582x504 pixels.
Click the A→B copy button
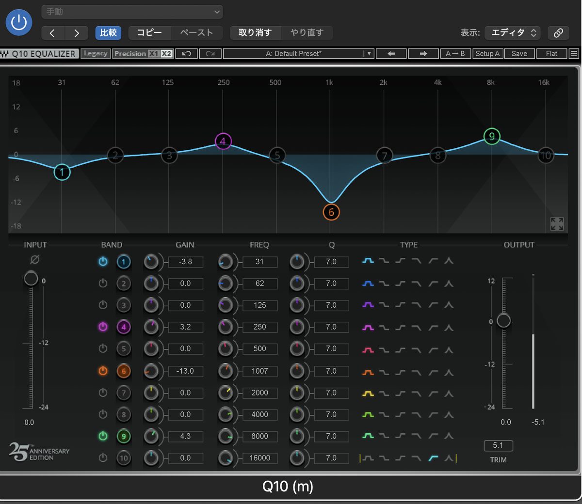point(455,54)
